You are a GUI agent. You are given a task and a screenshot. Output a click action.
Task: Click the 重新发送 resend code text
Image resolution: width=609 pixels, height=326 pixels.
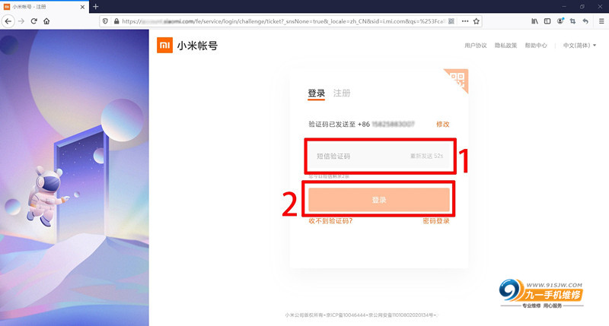pos(426,156)
